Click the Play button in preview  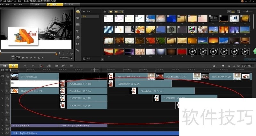[18, 57]
